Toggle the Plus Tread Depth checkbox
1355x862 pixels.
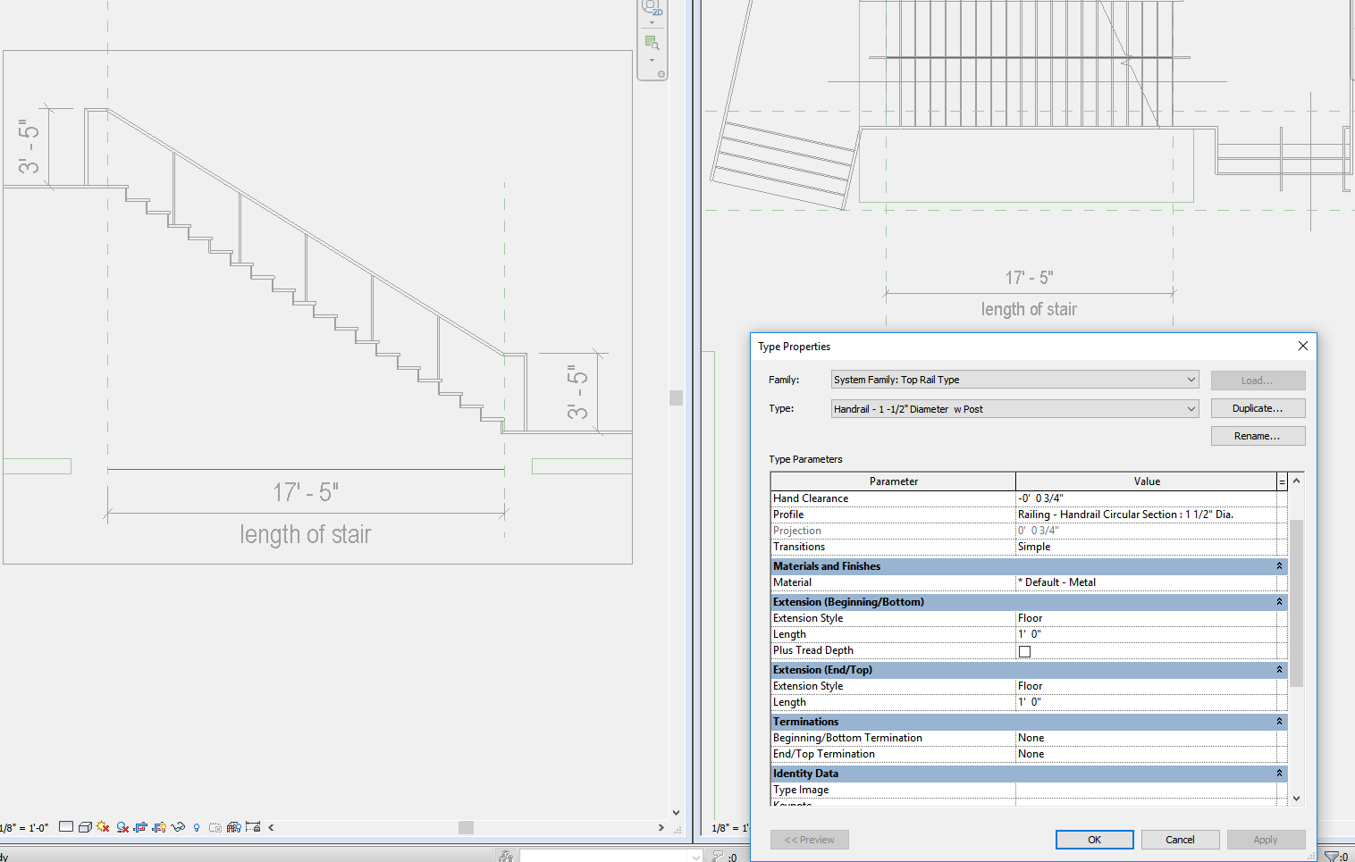1024,651
